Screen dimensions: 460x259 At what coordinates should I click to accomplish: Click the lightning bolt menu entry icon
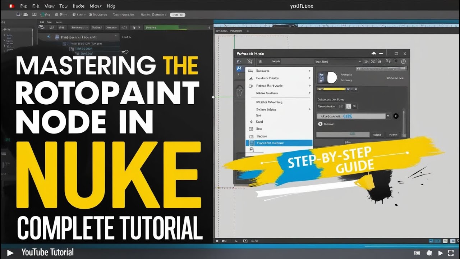coord(251,122)
